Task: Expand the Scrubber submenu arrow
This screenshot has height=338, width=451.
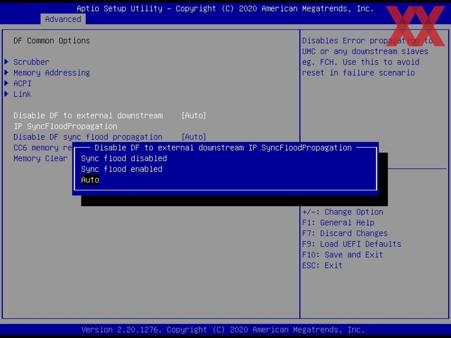Action: pyautogui.click(x=6, y=62)
